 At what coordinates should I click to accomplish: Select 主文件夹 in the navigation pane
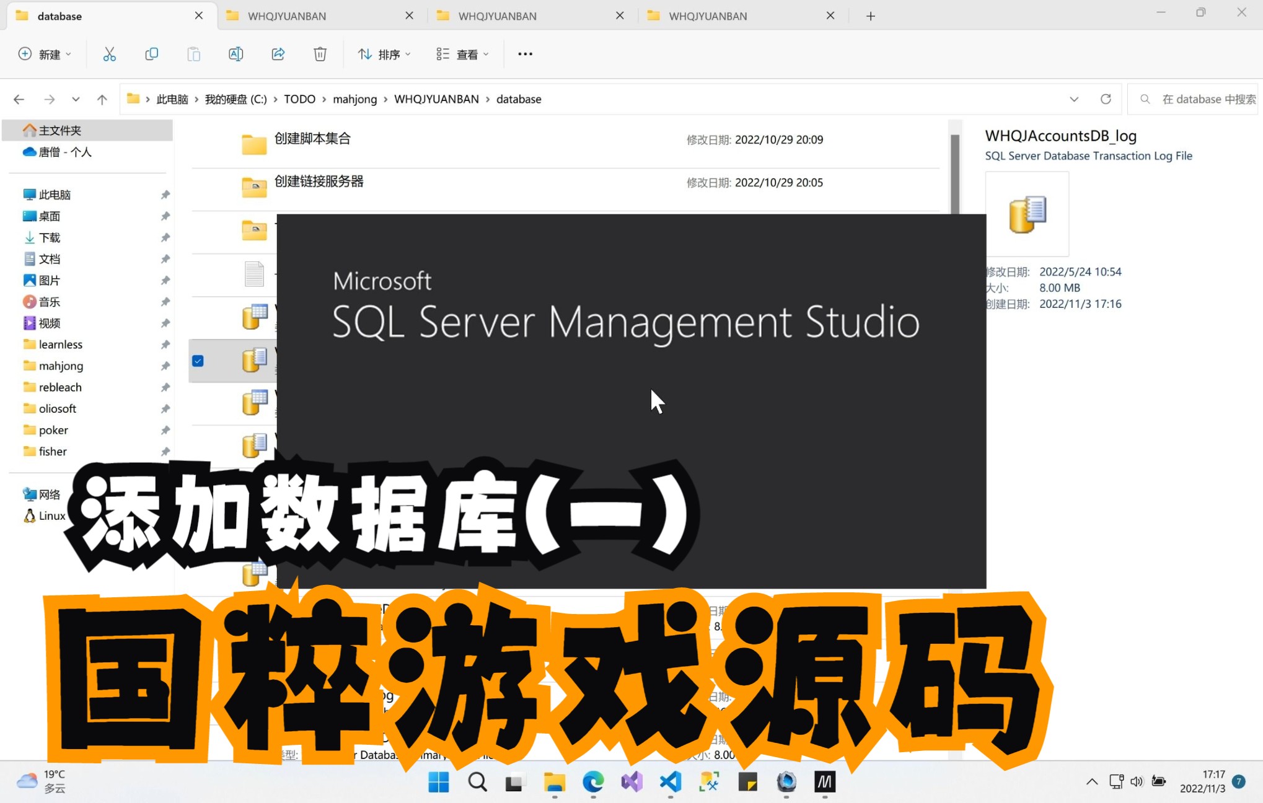click(x=87, y=130)
